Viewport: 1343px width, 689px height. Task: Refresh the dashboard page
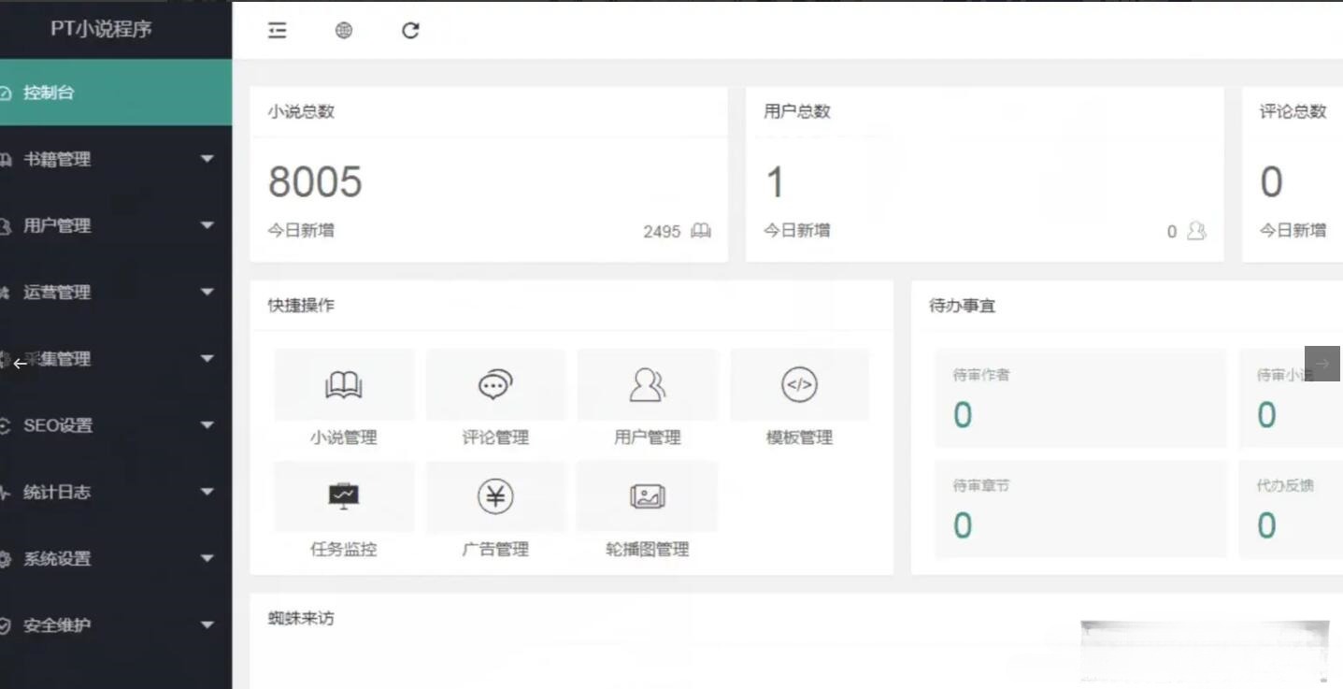click(x=409, y=30)
